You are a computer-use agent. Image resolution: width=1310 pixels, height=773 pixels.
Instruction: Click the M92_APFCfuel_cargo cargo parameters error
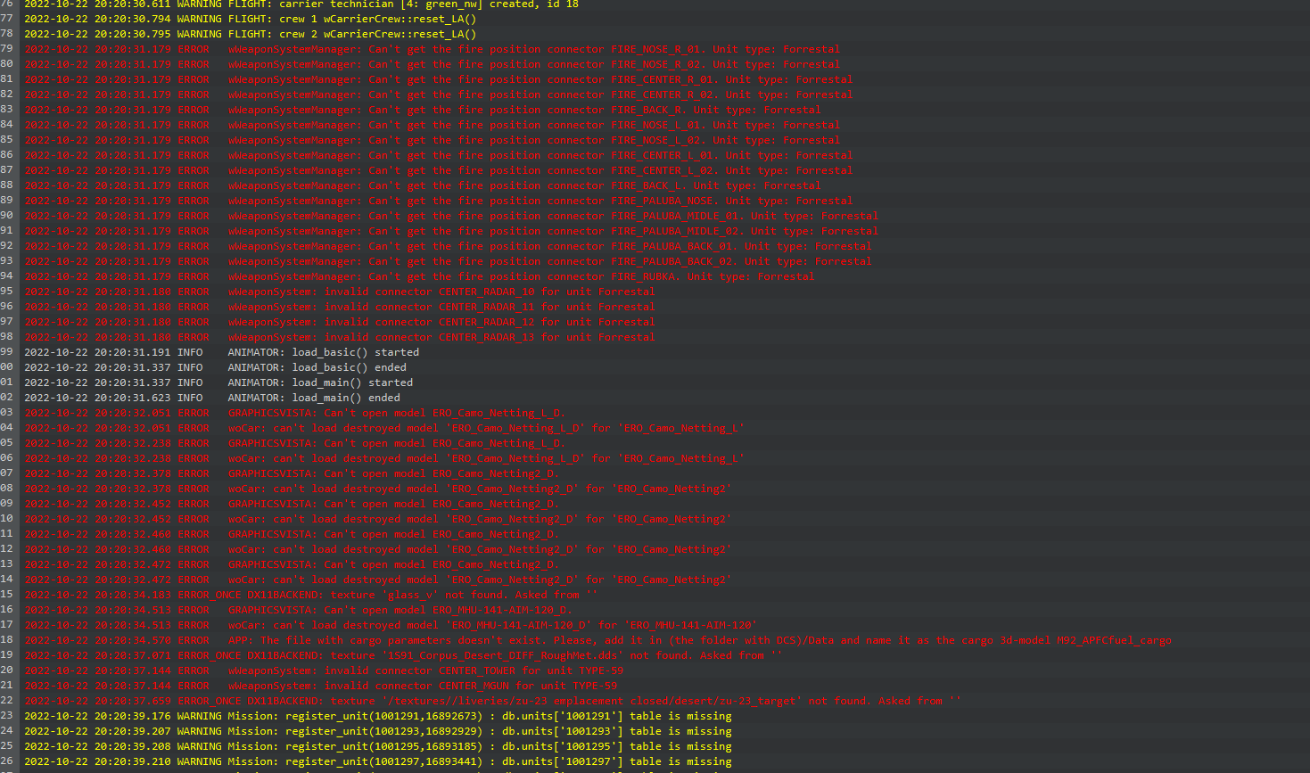pos(597,640)
